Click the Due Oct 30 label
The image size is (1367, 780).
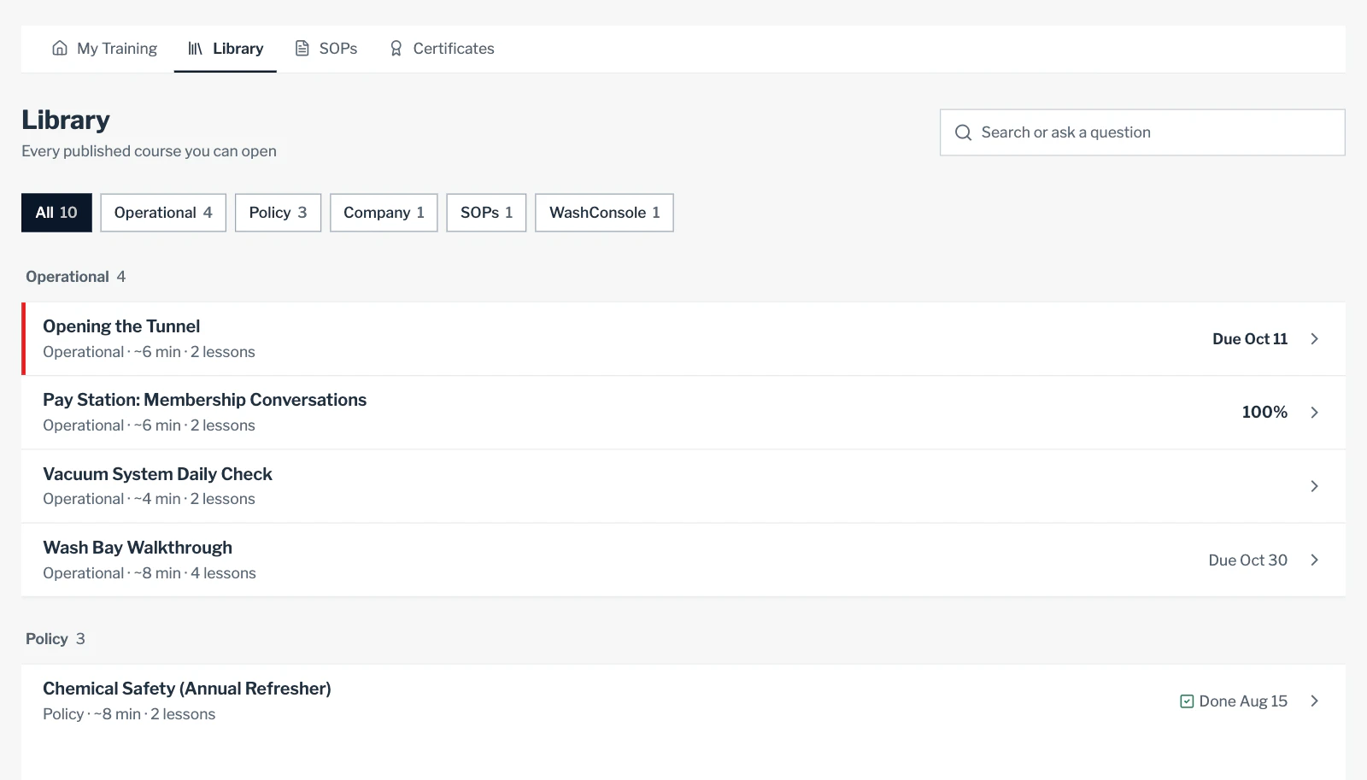click(1247, 560)
